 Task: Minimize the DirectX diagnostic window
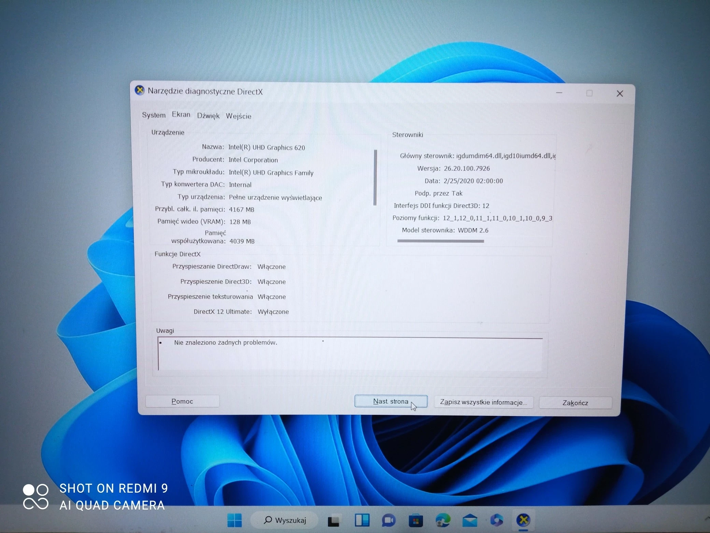[x=559, y=93]
